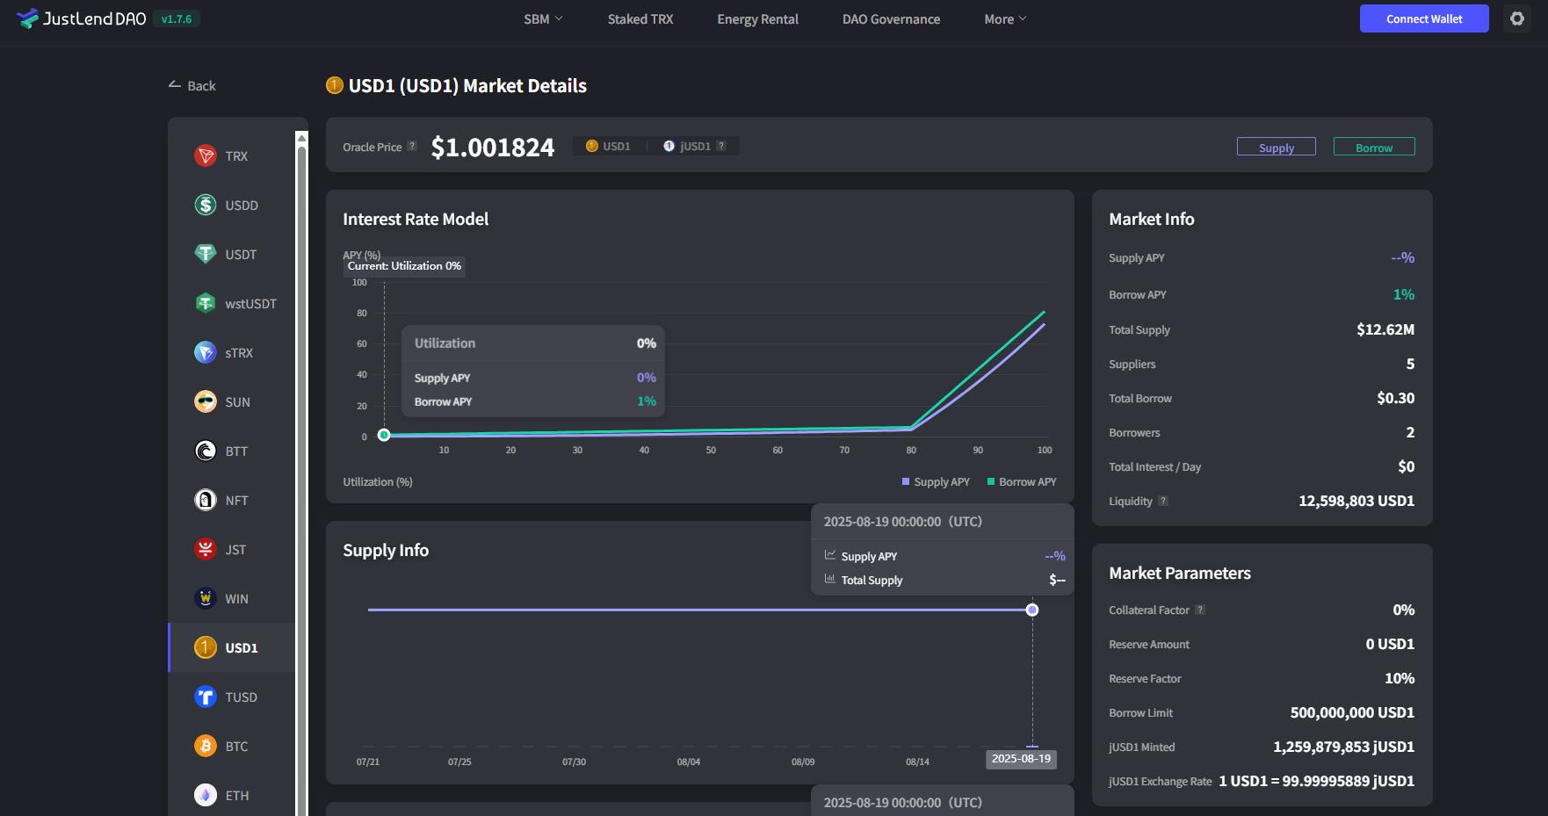Select the WIN token icon
Viewport: 1548px width, 816px height.
(206, 598)
